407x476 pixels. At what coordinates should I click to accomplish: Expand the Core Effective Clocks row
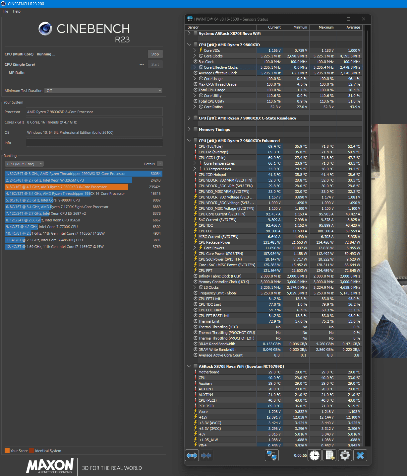click(x=195, y=67)
